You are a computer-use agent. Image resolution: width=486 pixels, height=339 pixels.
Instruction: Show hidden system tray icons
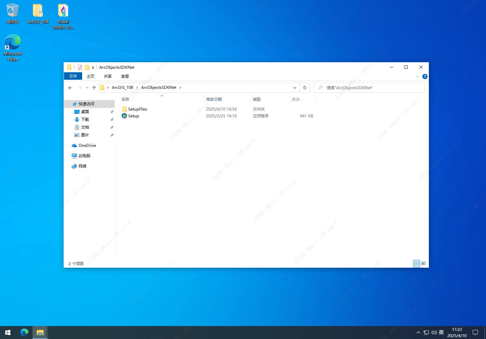[418, 333]
